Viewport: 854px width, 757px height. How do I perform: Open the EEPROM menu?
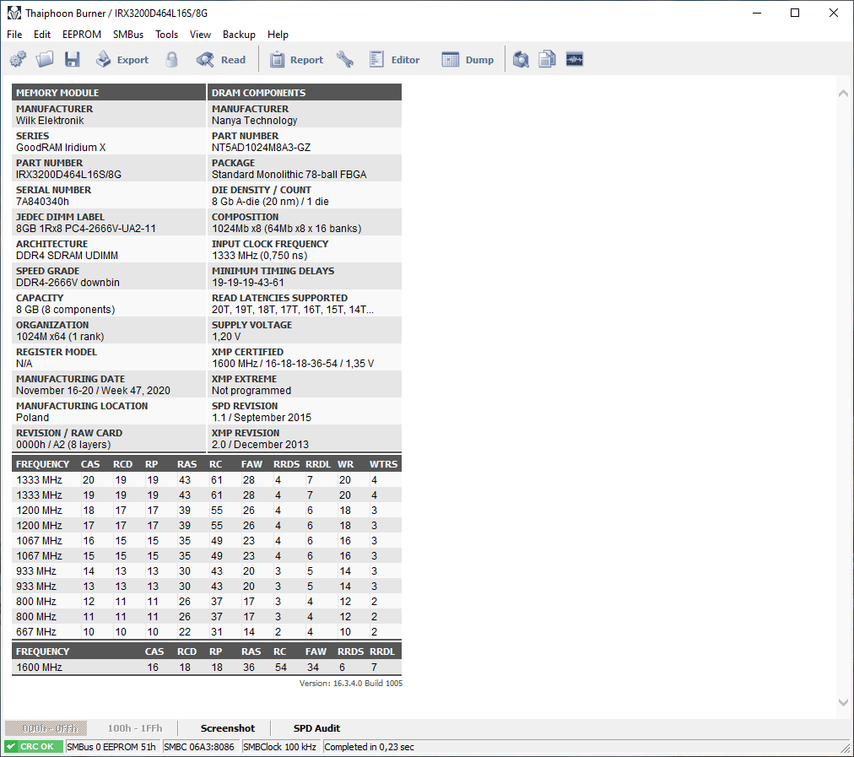(82, 35)
